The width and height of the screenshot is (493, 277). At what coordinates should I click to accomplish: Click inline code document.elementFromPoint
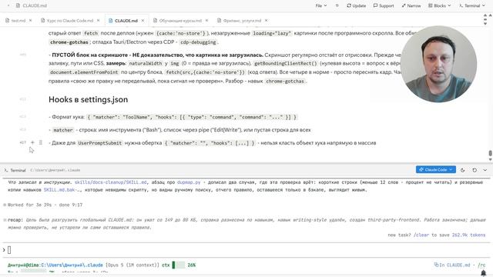coord(84,72)
